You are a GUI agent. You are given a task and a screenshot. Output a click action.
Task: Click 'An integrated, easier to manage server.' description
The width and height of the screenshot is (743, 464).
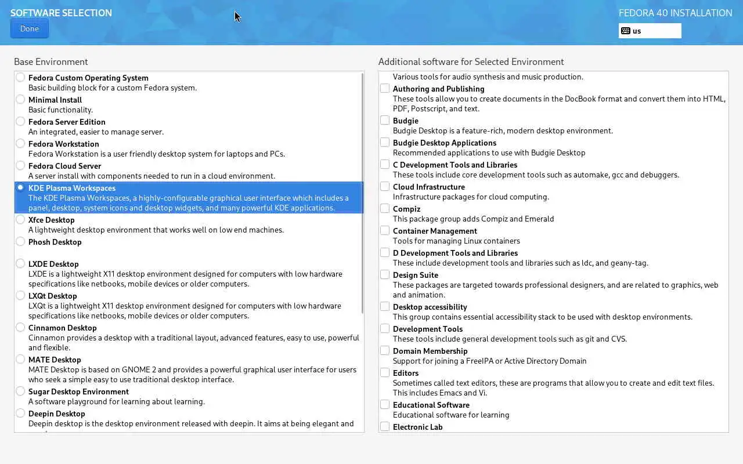click(x=96, y=132)
